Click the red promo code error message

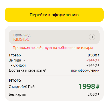pos(53,48)
